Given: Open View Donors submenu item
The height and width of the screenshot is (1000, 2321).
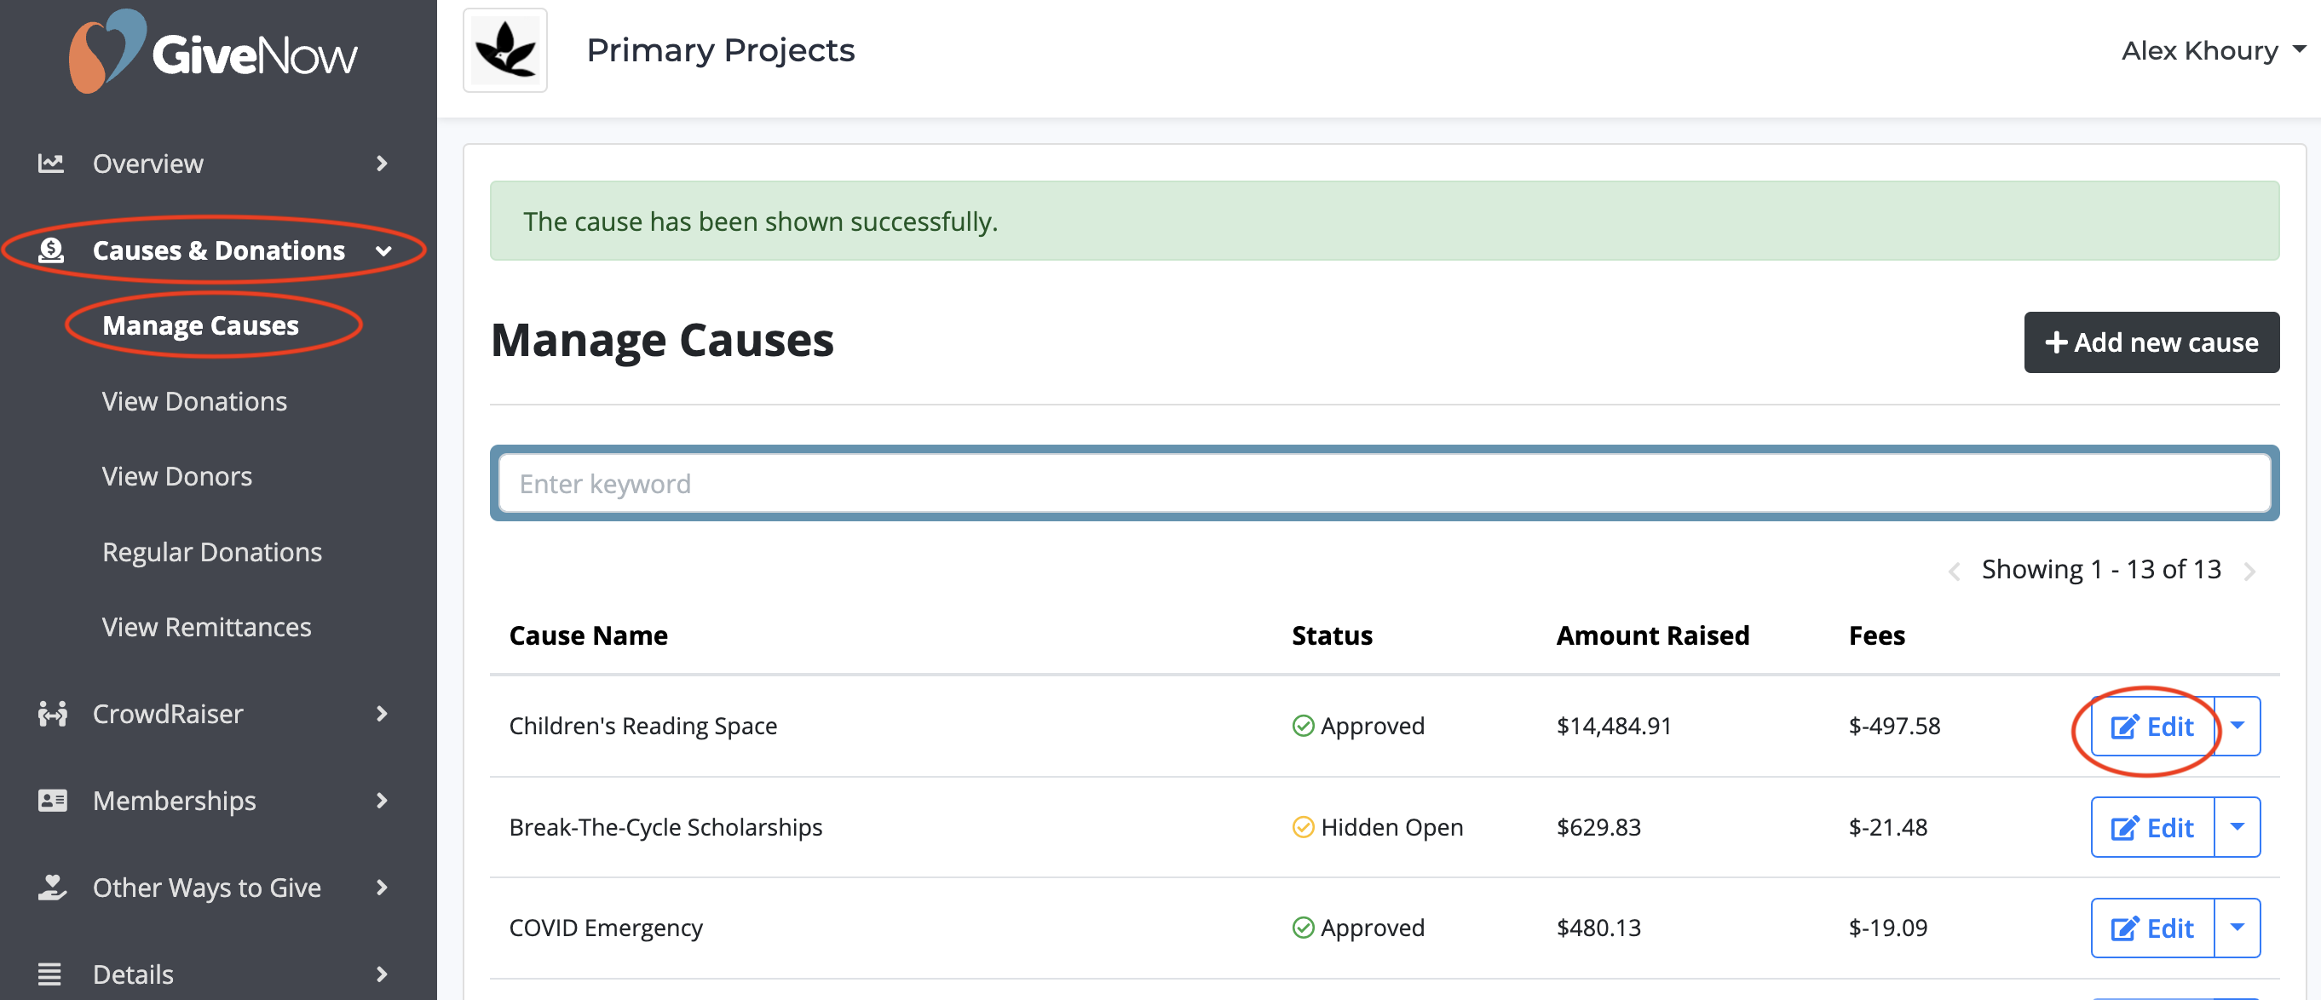Looking at the screenshot, I should pyautogui.click(x=177, y=475).
